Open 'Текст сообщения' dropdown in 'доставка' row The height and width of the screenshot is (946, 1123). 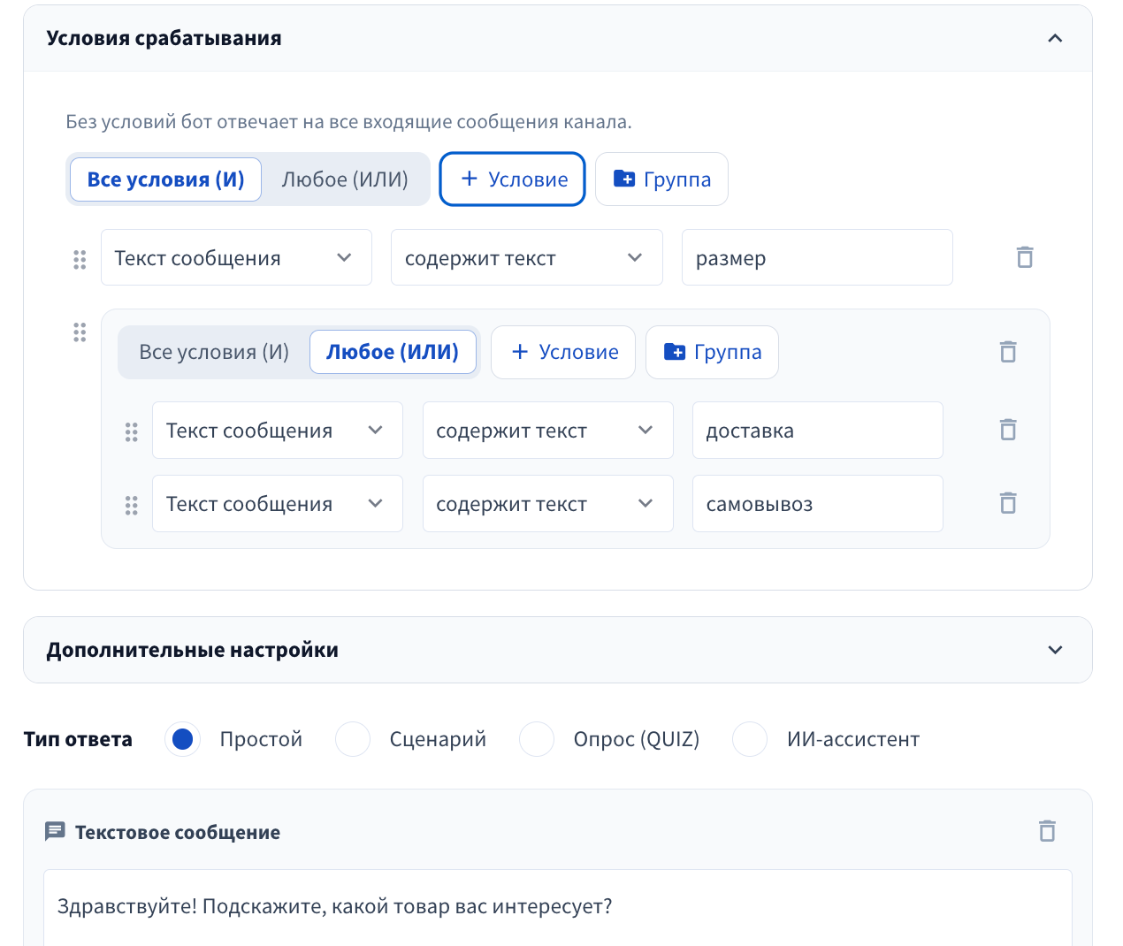coord(278,430)
